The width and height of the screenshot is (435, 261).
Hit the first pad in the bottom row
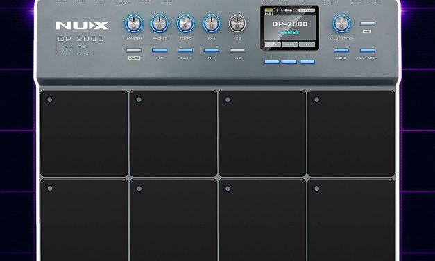84,220
